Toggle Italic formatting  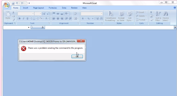(x=24, y=18)
